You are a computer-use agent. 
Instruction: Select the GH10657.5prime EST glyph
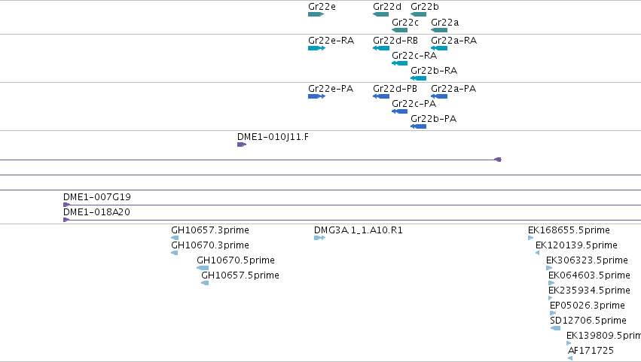(x=205, y=283)
